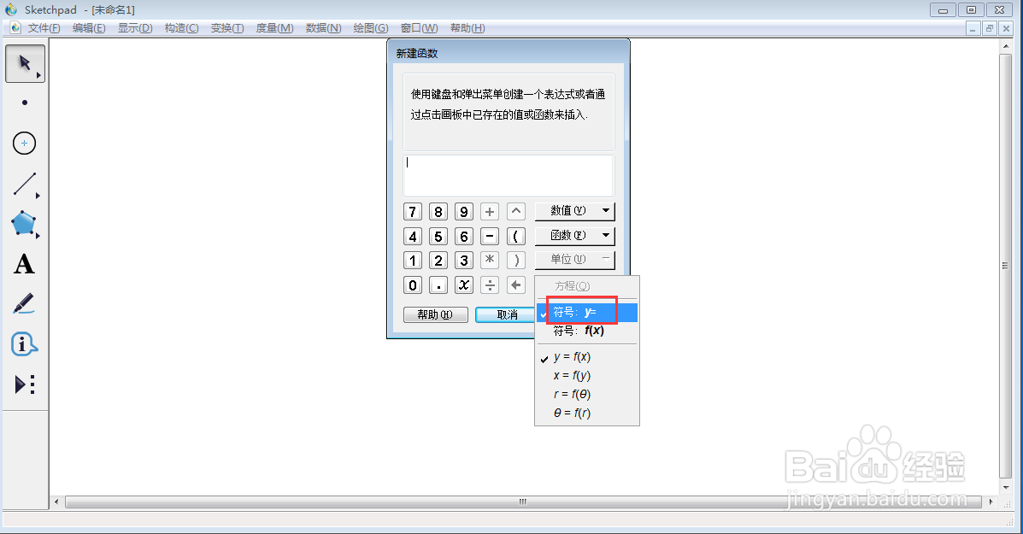Click the document icon in menu bar
1023x534 pixels.
(15, 27)
